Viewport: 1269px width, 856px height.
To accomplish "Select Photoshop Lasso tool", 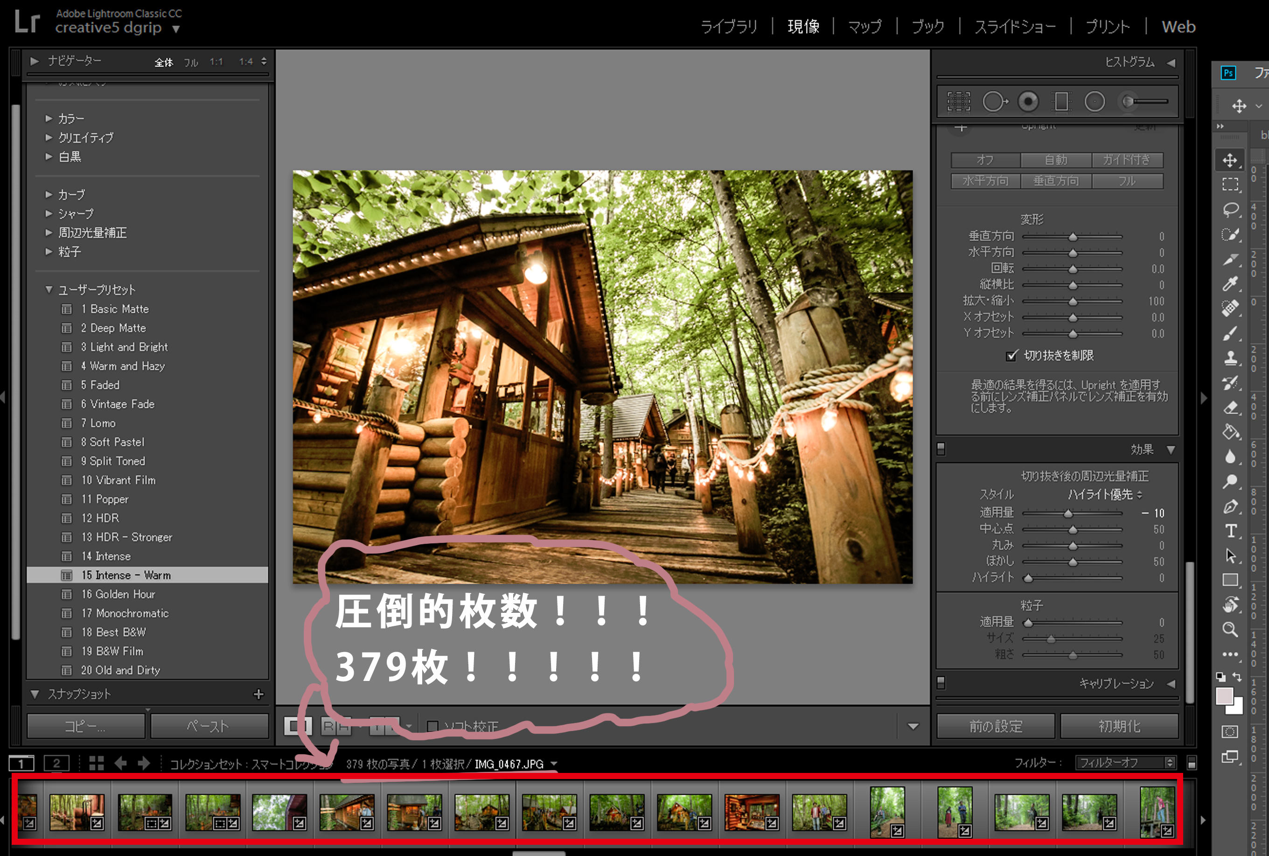I will (x=1230, y=210).
